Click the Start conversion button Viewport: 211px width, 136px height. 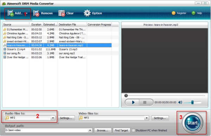(x=192, y=123)
